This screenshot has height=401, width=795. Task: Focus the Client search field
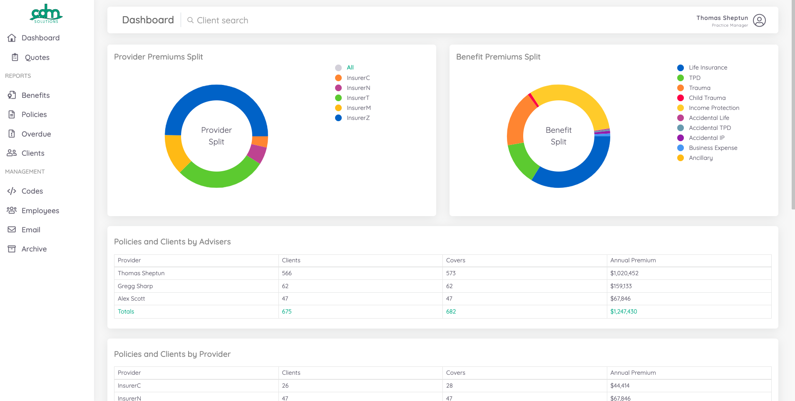click(223, 20)
